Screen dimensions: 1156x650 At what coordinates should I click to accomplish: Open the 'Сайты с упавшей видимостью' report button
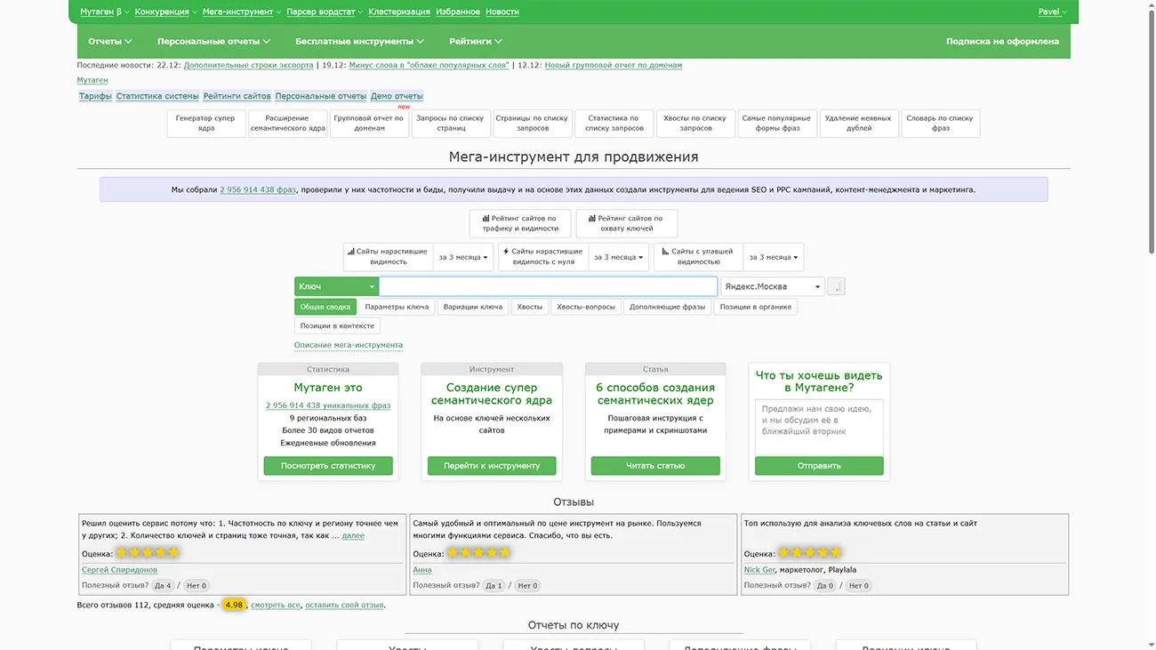[x=698, y=257]
